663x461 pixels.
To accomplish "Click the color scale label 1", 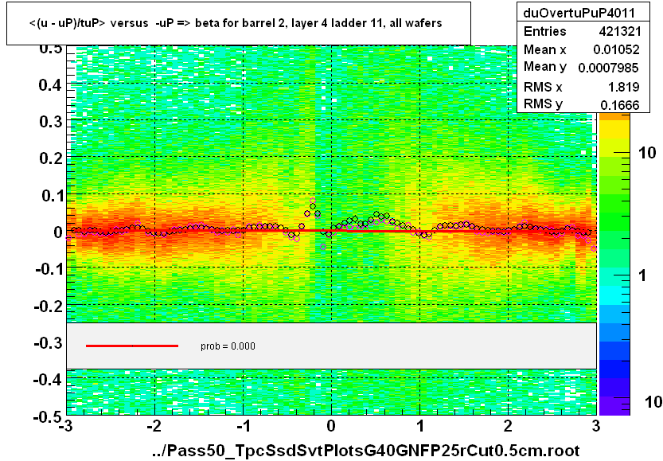I will pos(642,275).
